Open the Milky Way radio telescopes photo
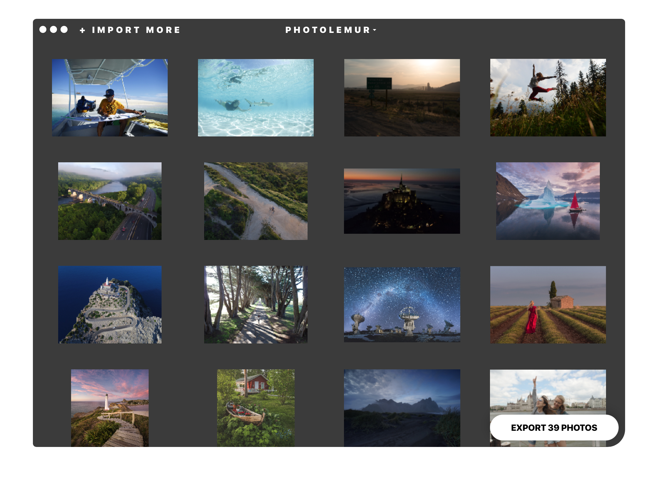Screen dimensions: 658x494 [x=402, y=305]
